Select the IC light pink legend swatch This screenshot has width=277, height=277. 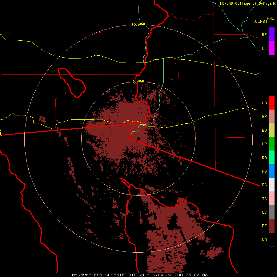(x=272, y=199)
